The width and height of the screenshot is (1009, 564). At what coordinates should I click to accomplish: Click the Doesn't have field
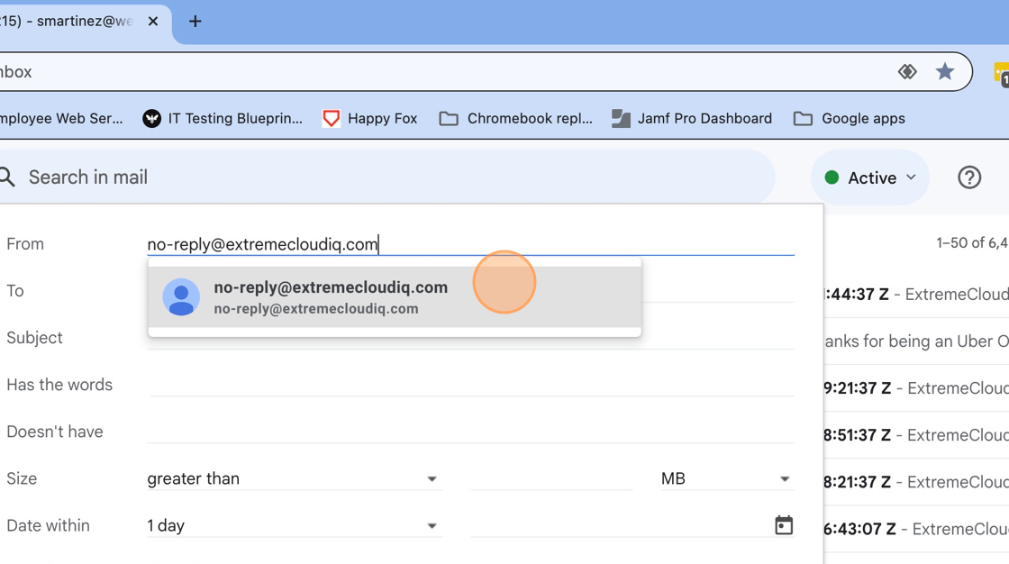coord(470,432)
